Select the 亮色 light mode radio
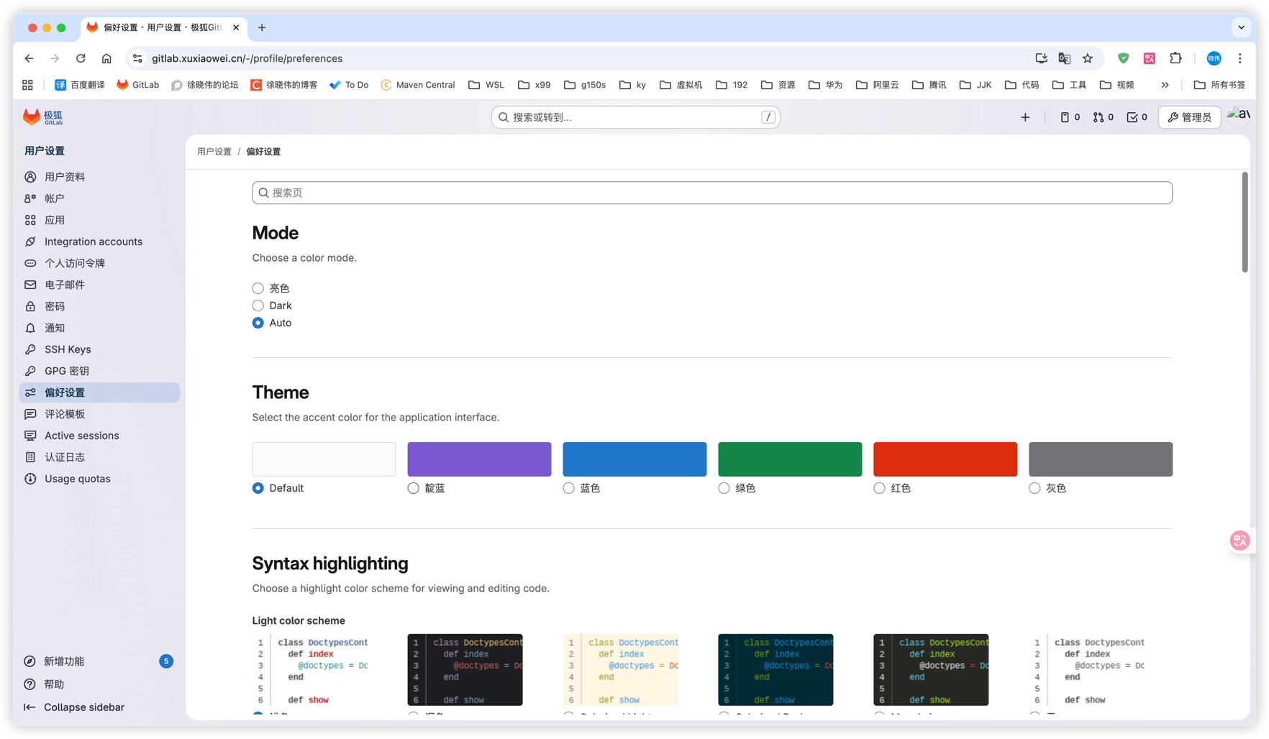Image resolution: width=1269 pixels, height=739 pixels. pyautogui.click(x=258, y=288)
